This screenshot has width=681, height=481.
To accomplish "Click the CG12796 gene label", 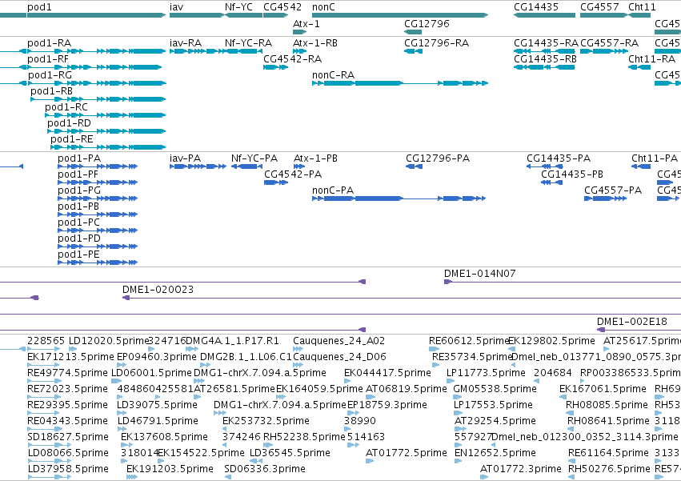I will tap(427, 23).
